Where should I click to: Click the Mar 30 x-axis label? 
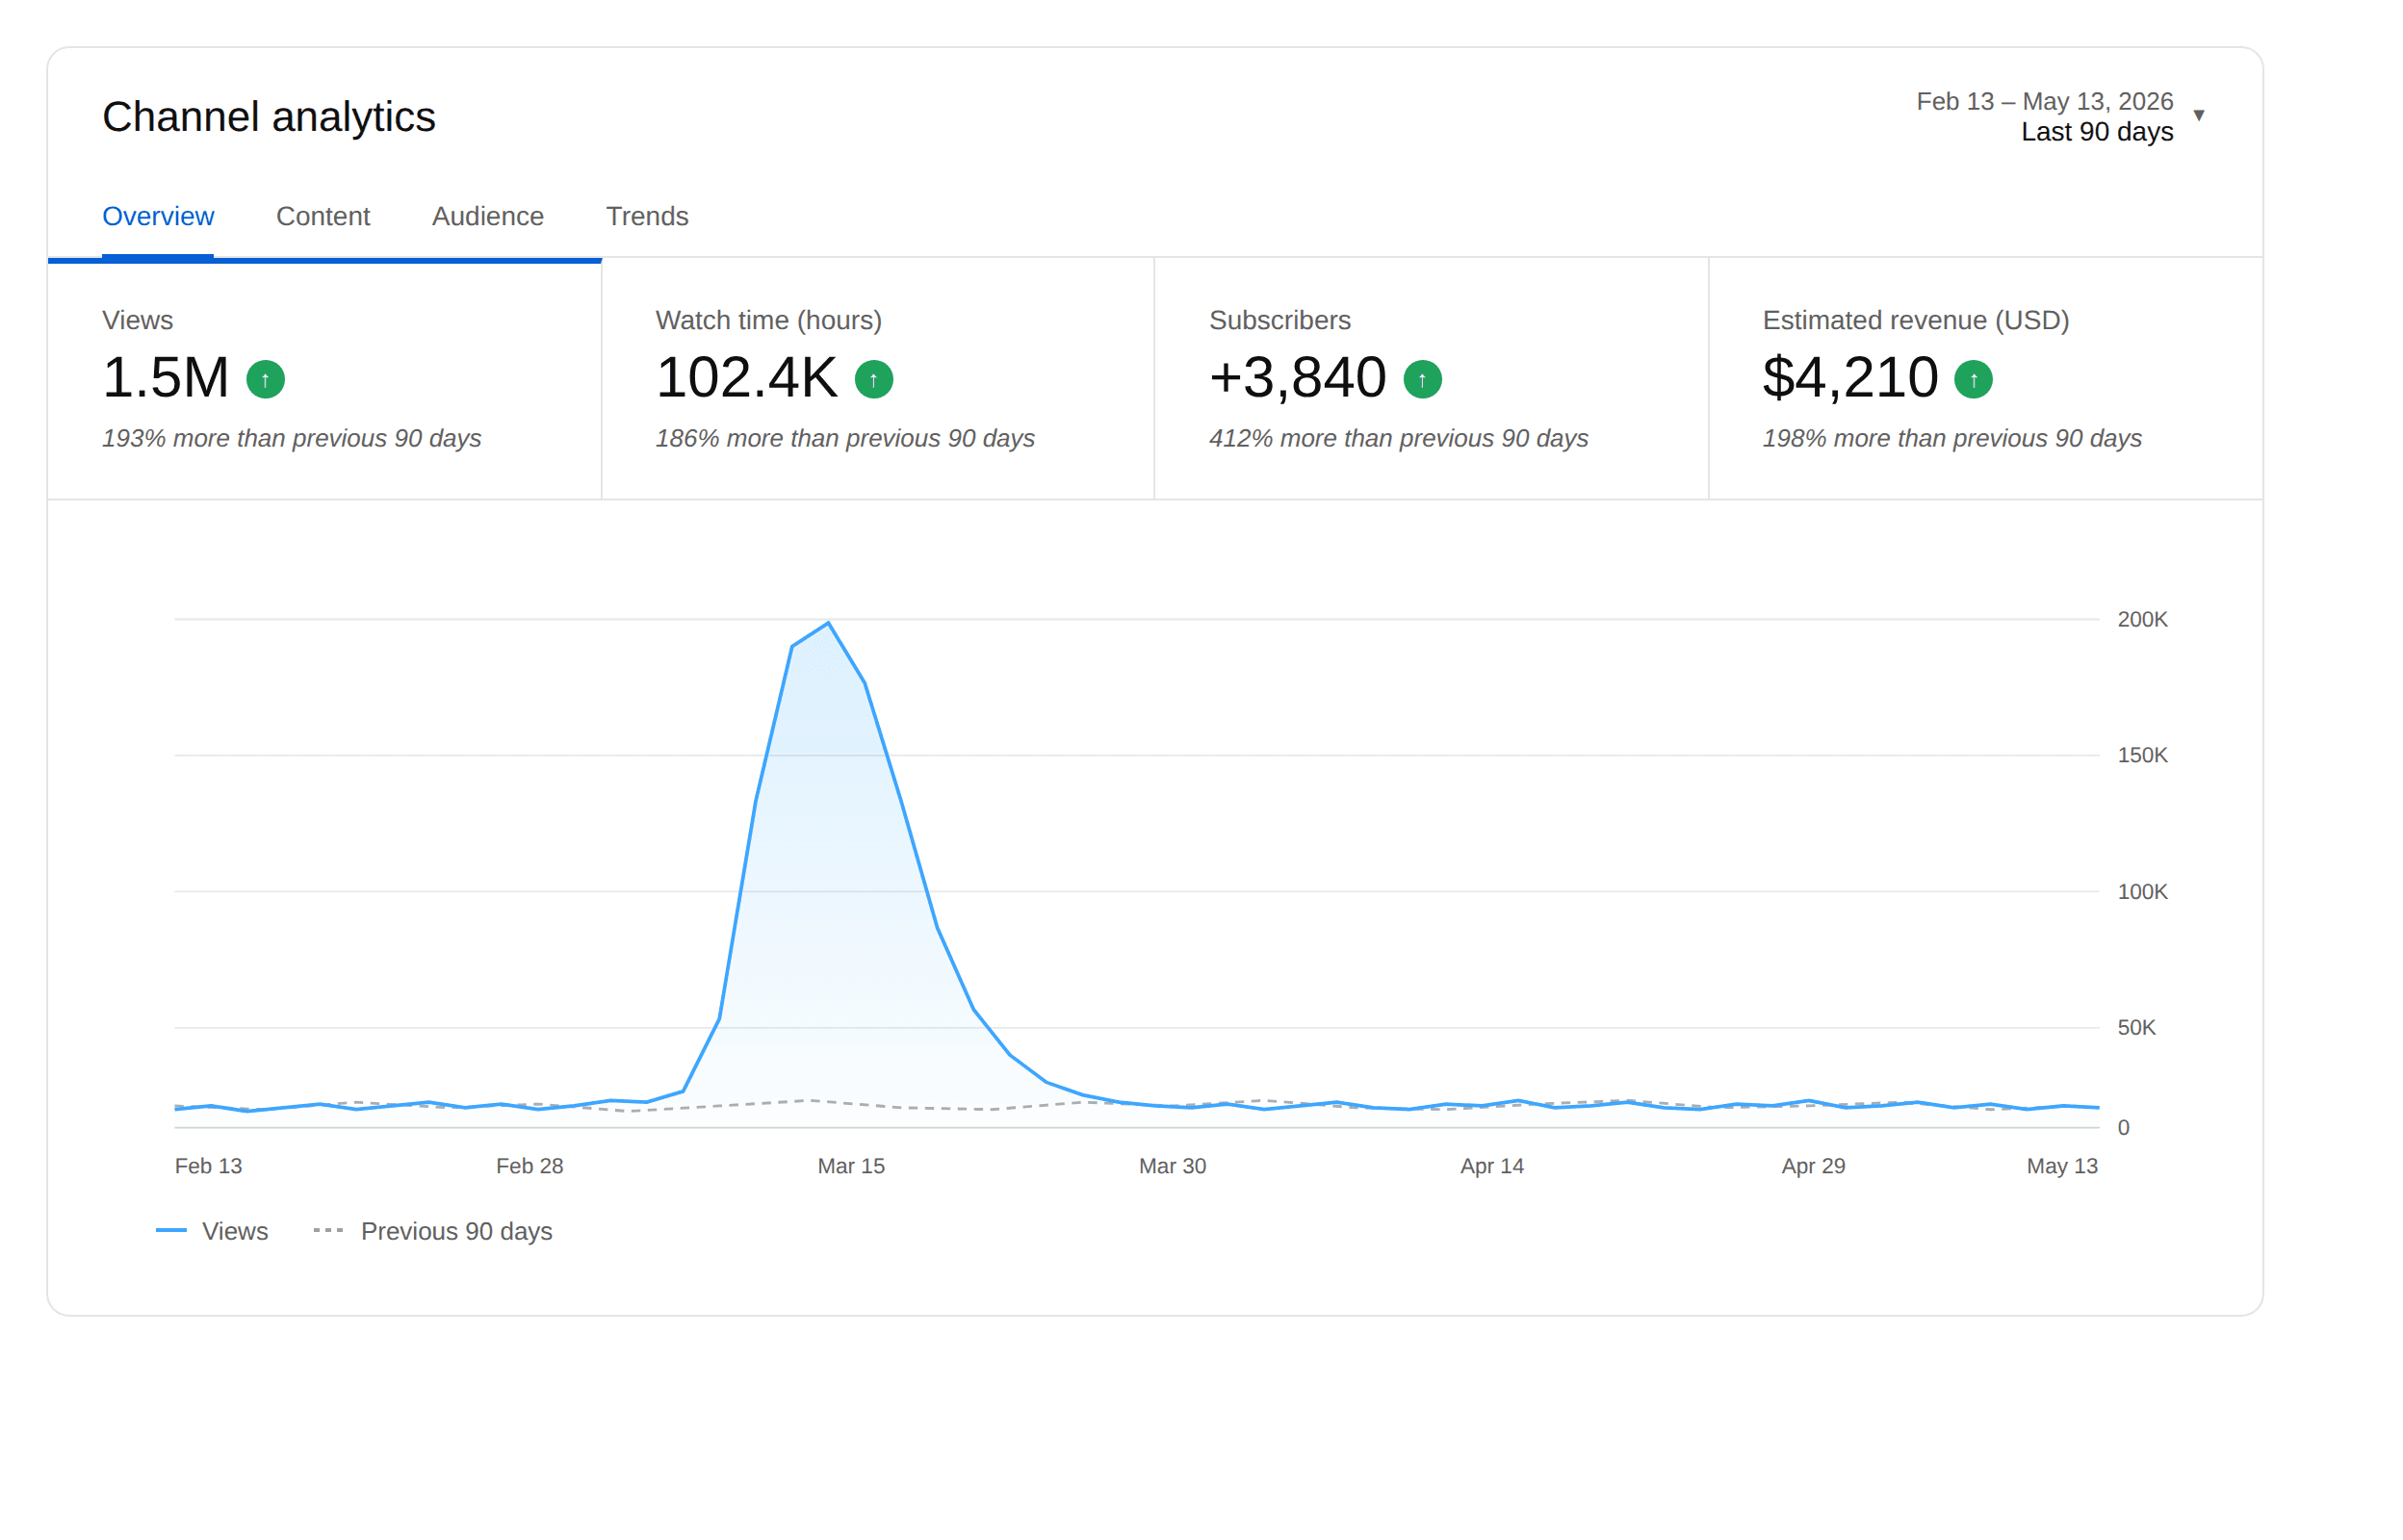click(x=1173, y=1166)
